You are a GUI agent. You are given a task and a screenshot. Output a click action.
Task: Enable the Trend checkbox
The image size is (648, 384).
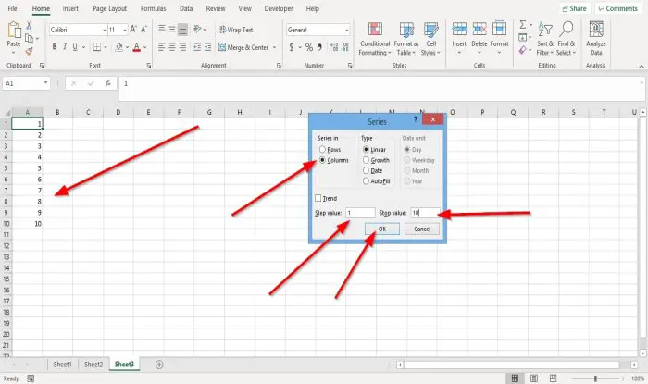pos(318,198)
